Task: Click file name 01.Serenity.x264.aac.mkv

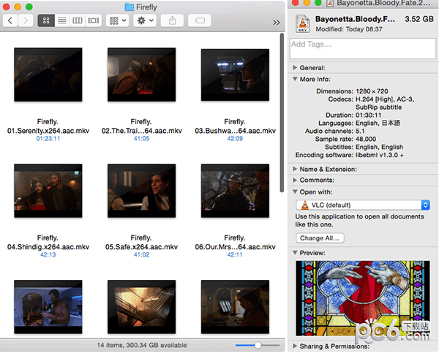Action: point(48,126)
